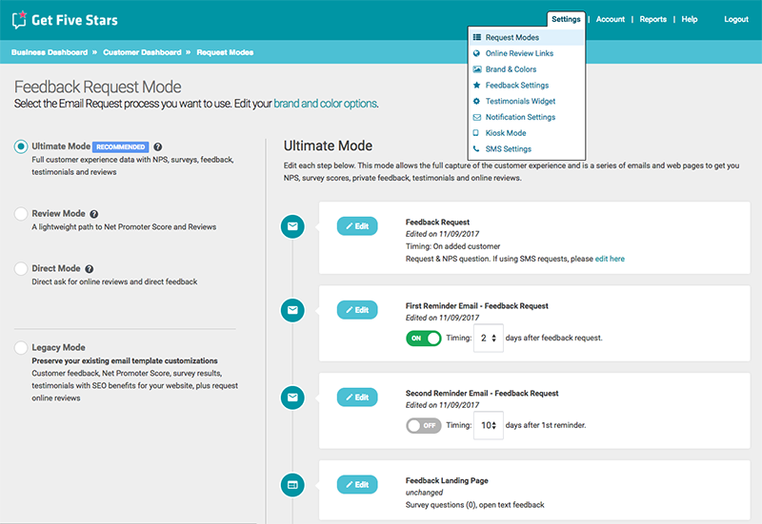Select the Review Mode radio button
762x524 pixels.
coord(21,213)
